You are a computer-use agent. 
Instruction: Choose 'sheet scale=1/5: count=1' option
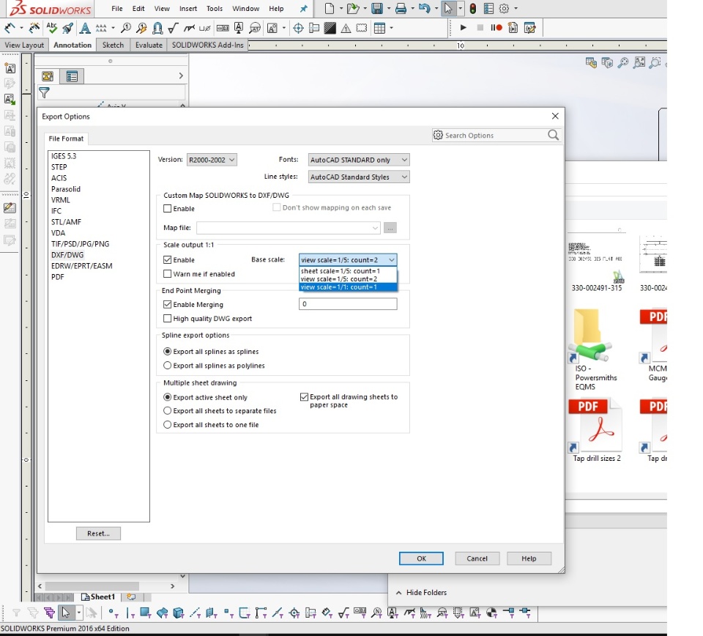pyautogui.click(x=348, y=271)
